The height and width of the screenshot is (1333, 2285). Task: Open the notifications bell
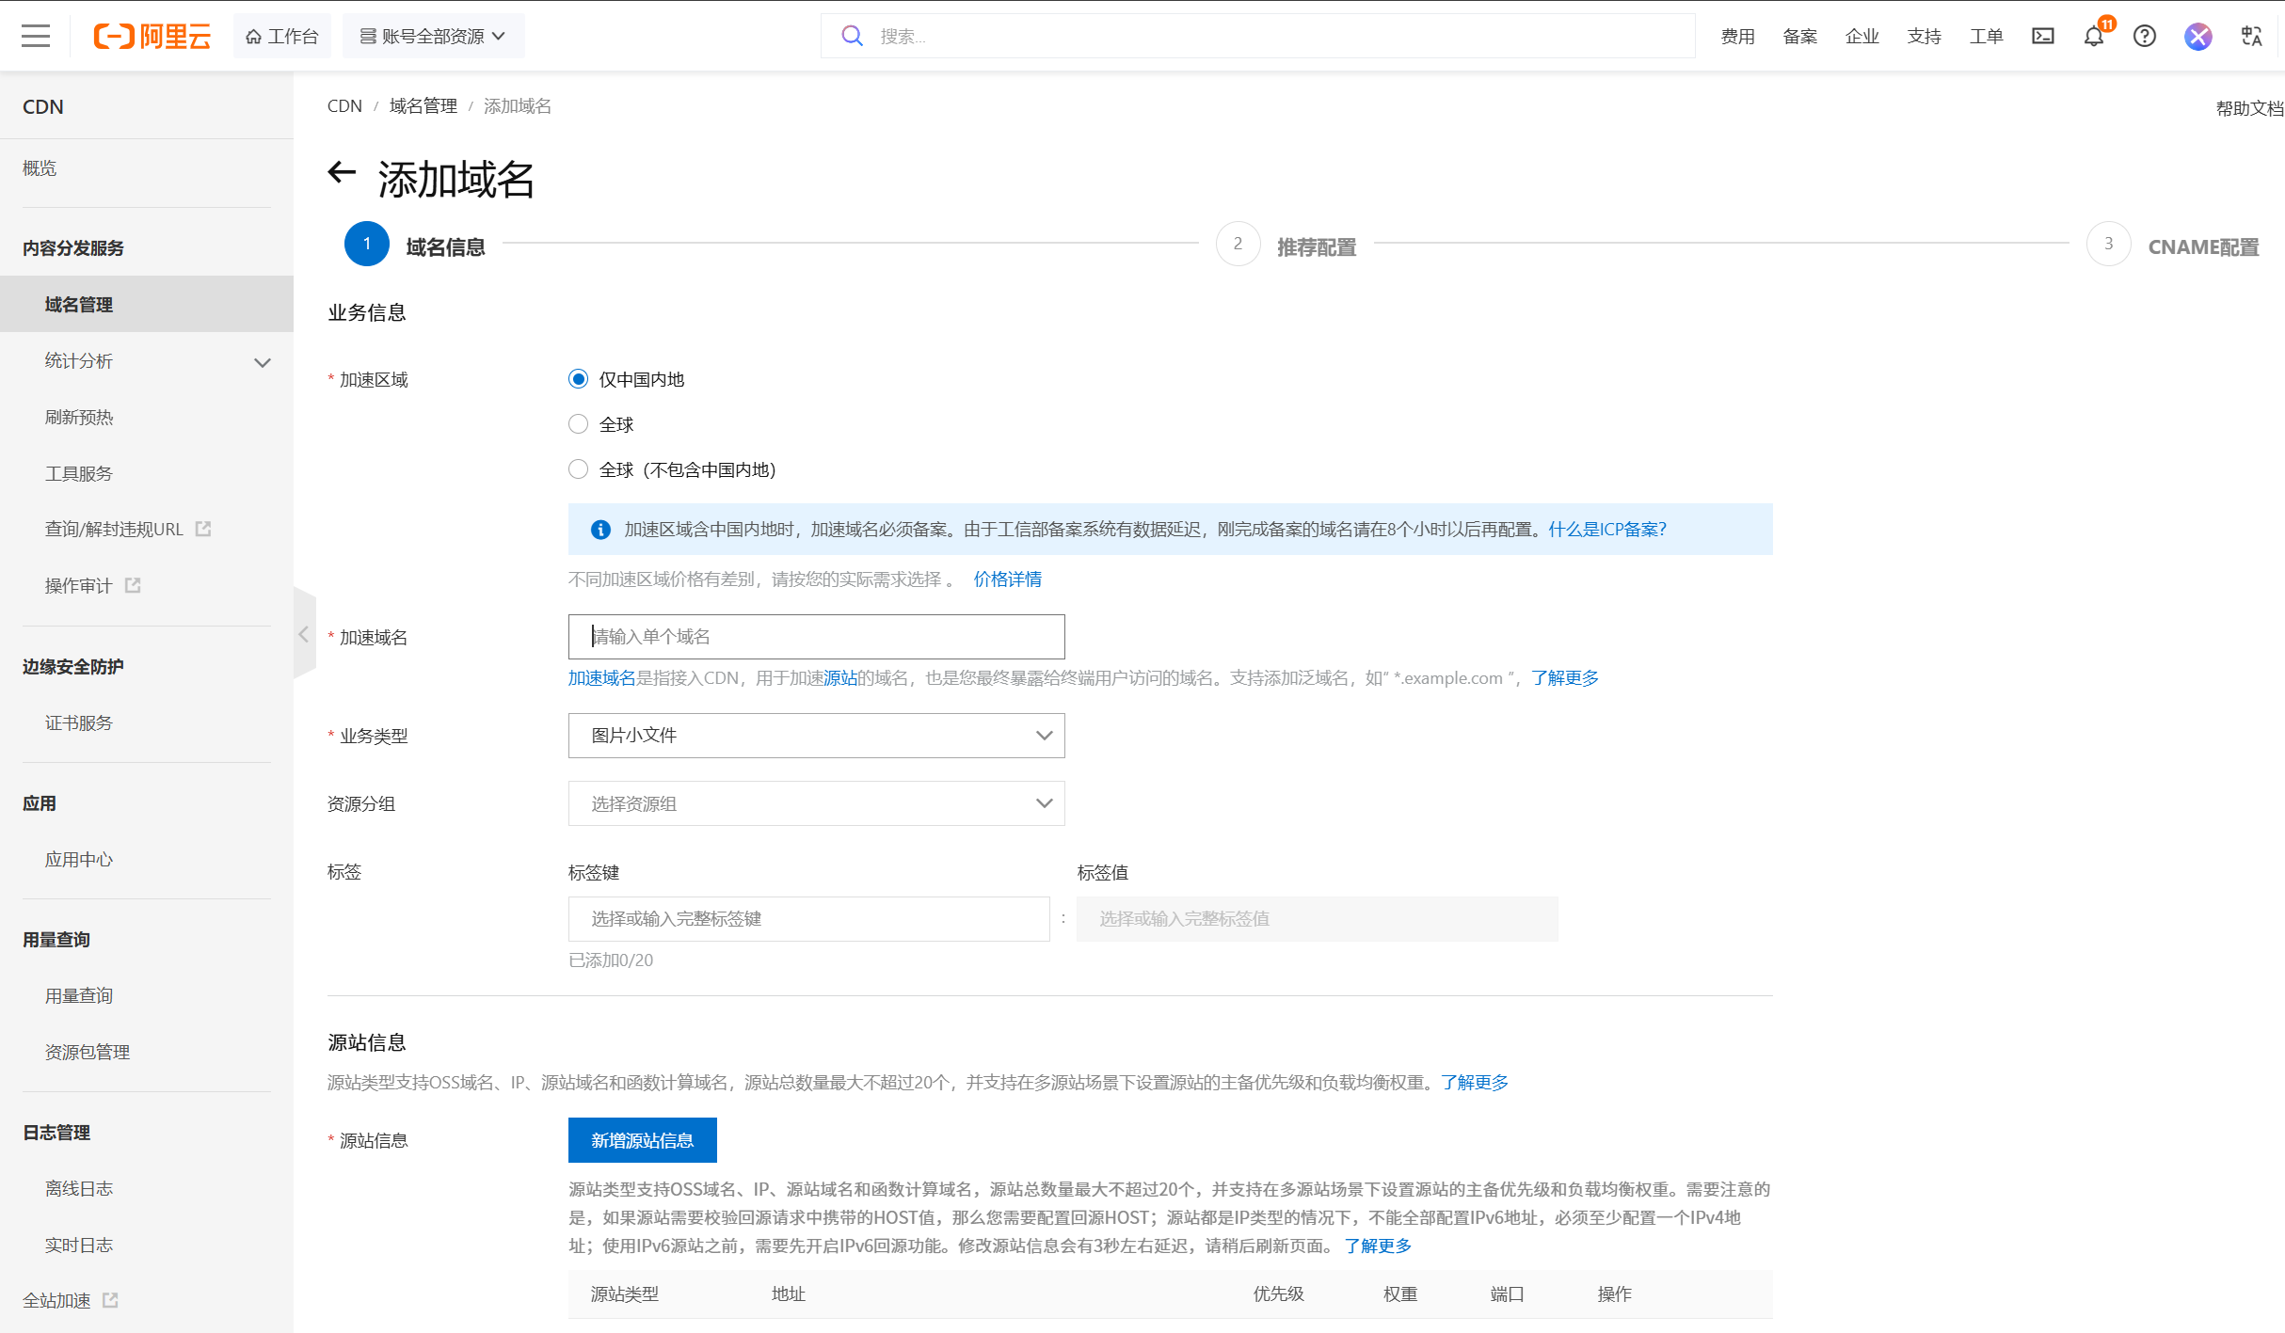[x=2093, y=37]
